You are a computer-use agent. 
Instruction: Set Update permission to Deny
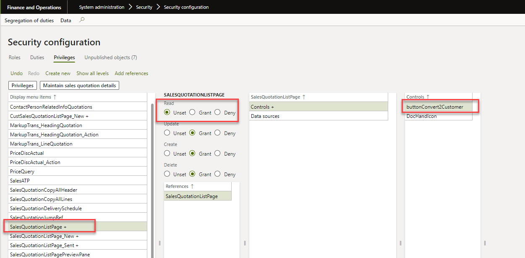click(x=217, y=133)
